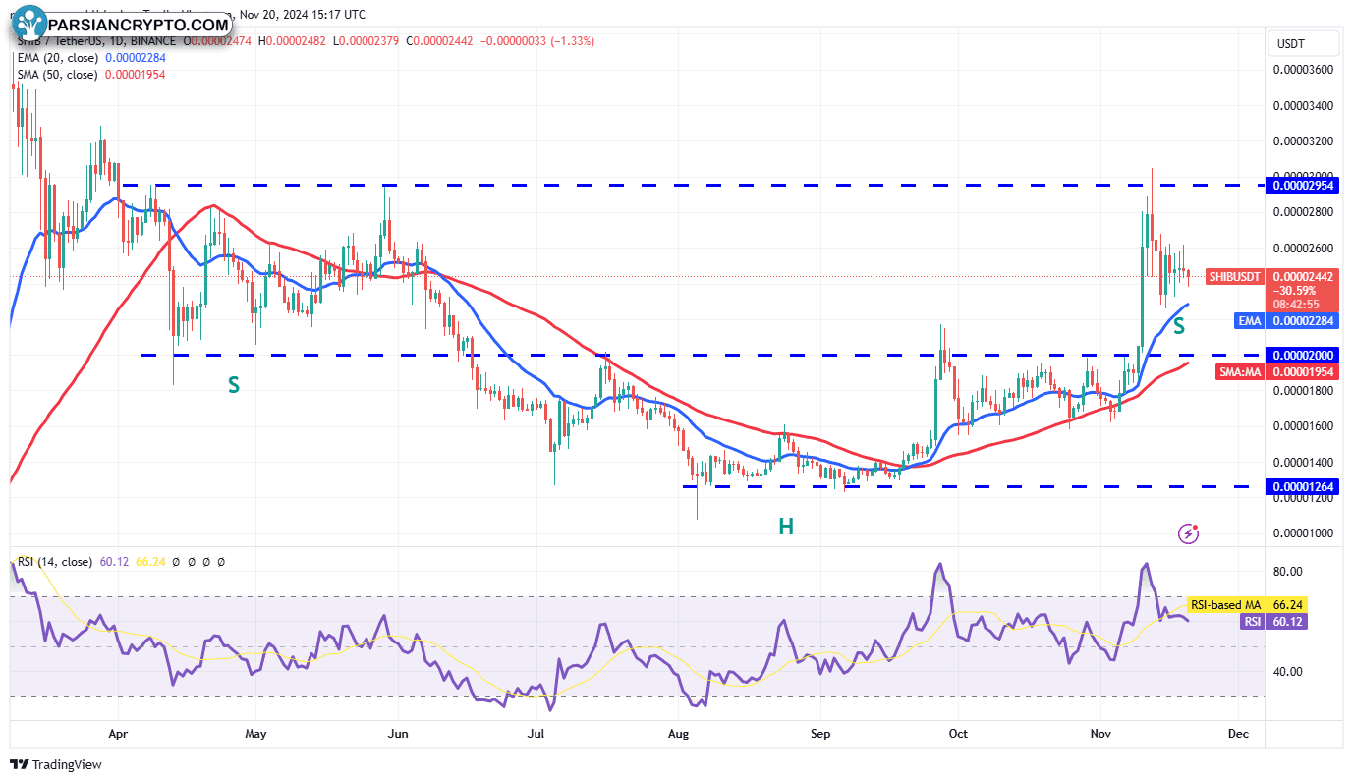This screenshot has height=782, width=1353.
Task: Click the TradingView logo at bottom left
Action: 56,764
